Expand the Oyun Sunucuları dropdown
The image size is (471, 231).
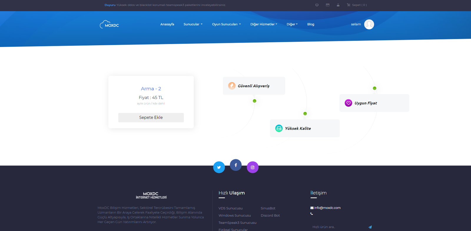(x=226, y=24)
